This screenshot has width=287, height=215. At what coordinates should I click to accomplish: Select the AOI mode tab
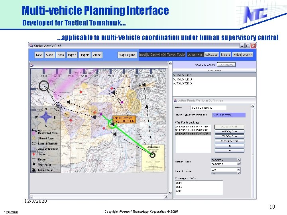tap(163, 55)
